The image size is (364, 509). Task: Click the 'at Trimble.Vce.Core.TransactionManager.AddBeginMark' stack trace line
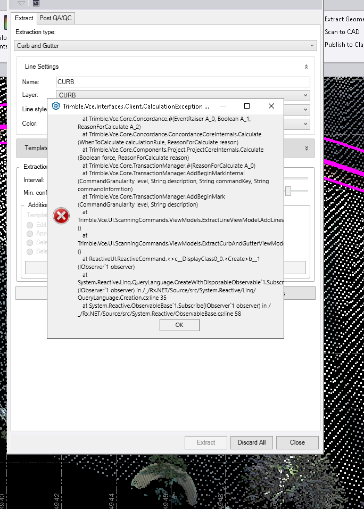154,196
